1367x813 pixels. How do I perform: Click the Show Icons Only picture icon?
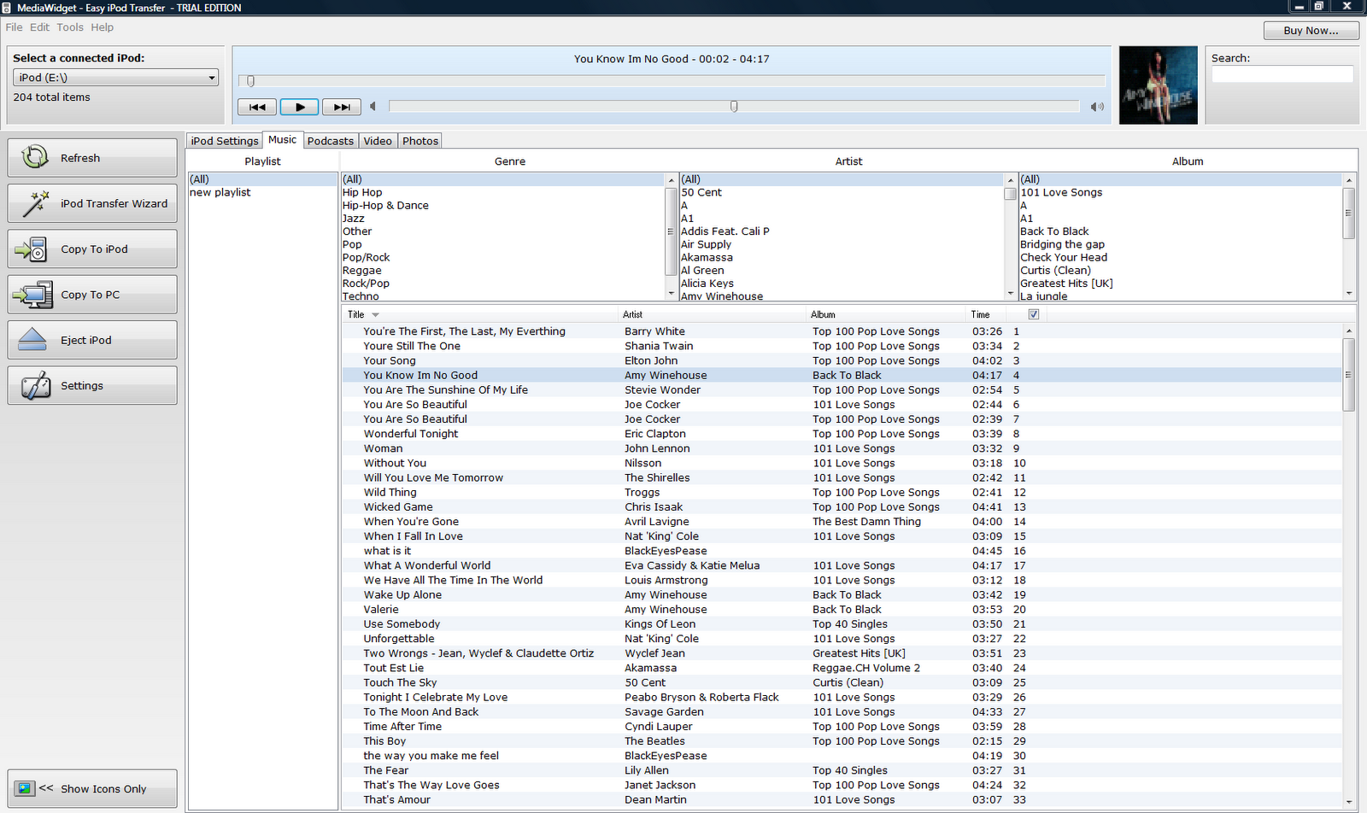click(25, 788)
